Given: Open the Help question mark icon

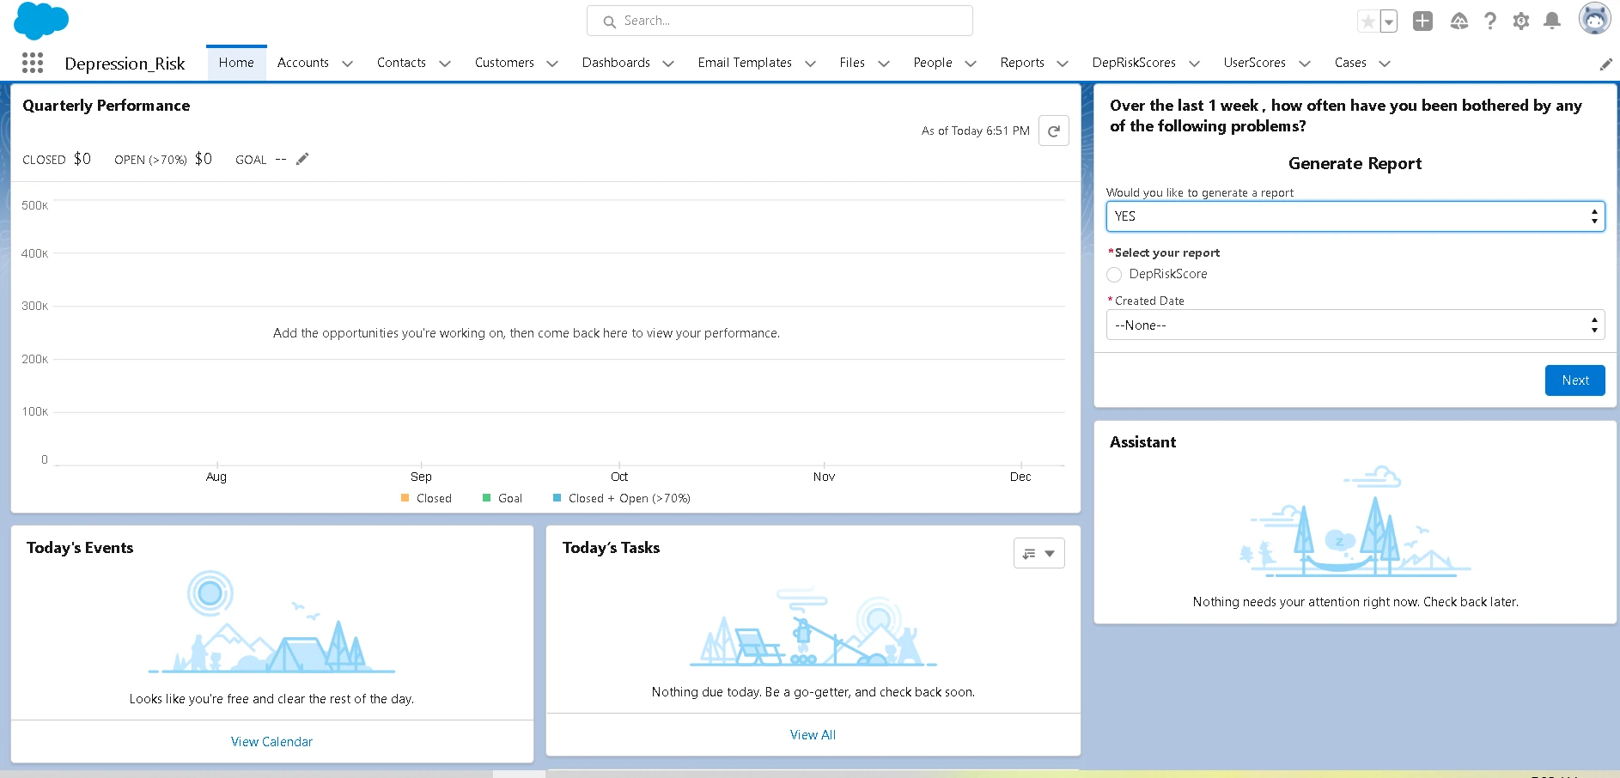Looking at the screenshot, I should point(1490,21).
